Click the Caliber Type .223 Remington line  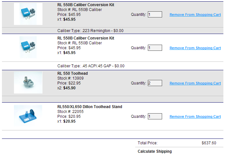coord(90,31)
